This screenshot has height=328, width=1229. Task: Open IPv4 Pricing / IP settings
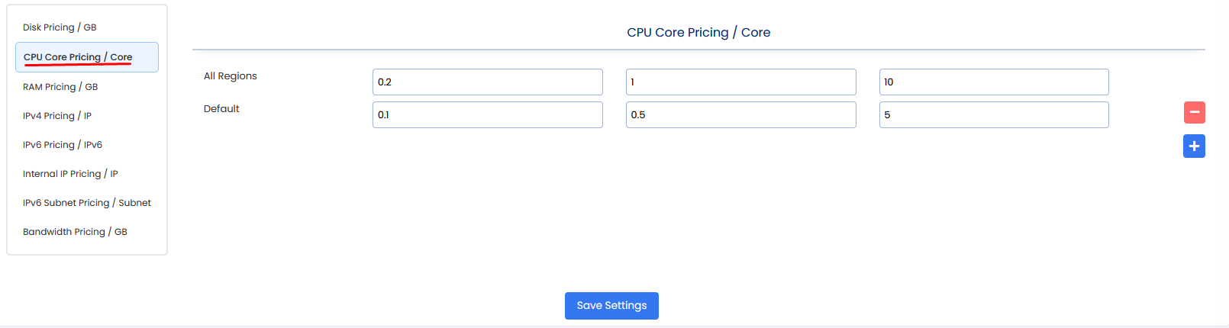(57, 116)
